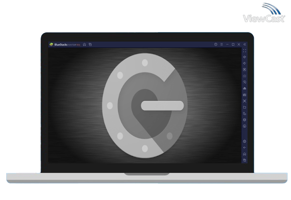This screenshot has width=291, height=200.
Task: Open the dimmed keyboard game controls icon
Action: coord(245,76)
